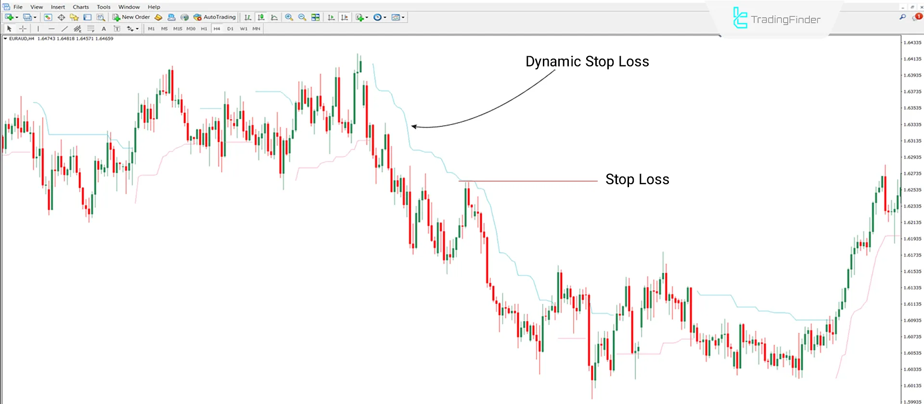The height and width of the screenshot is (404, 924).
Task: Toggle candlestick chart mode
Action: pos(261,17)
